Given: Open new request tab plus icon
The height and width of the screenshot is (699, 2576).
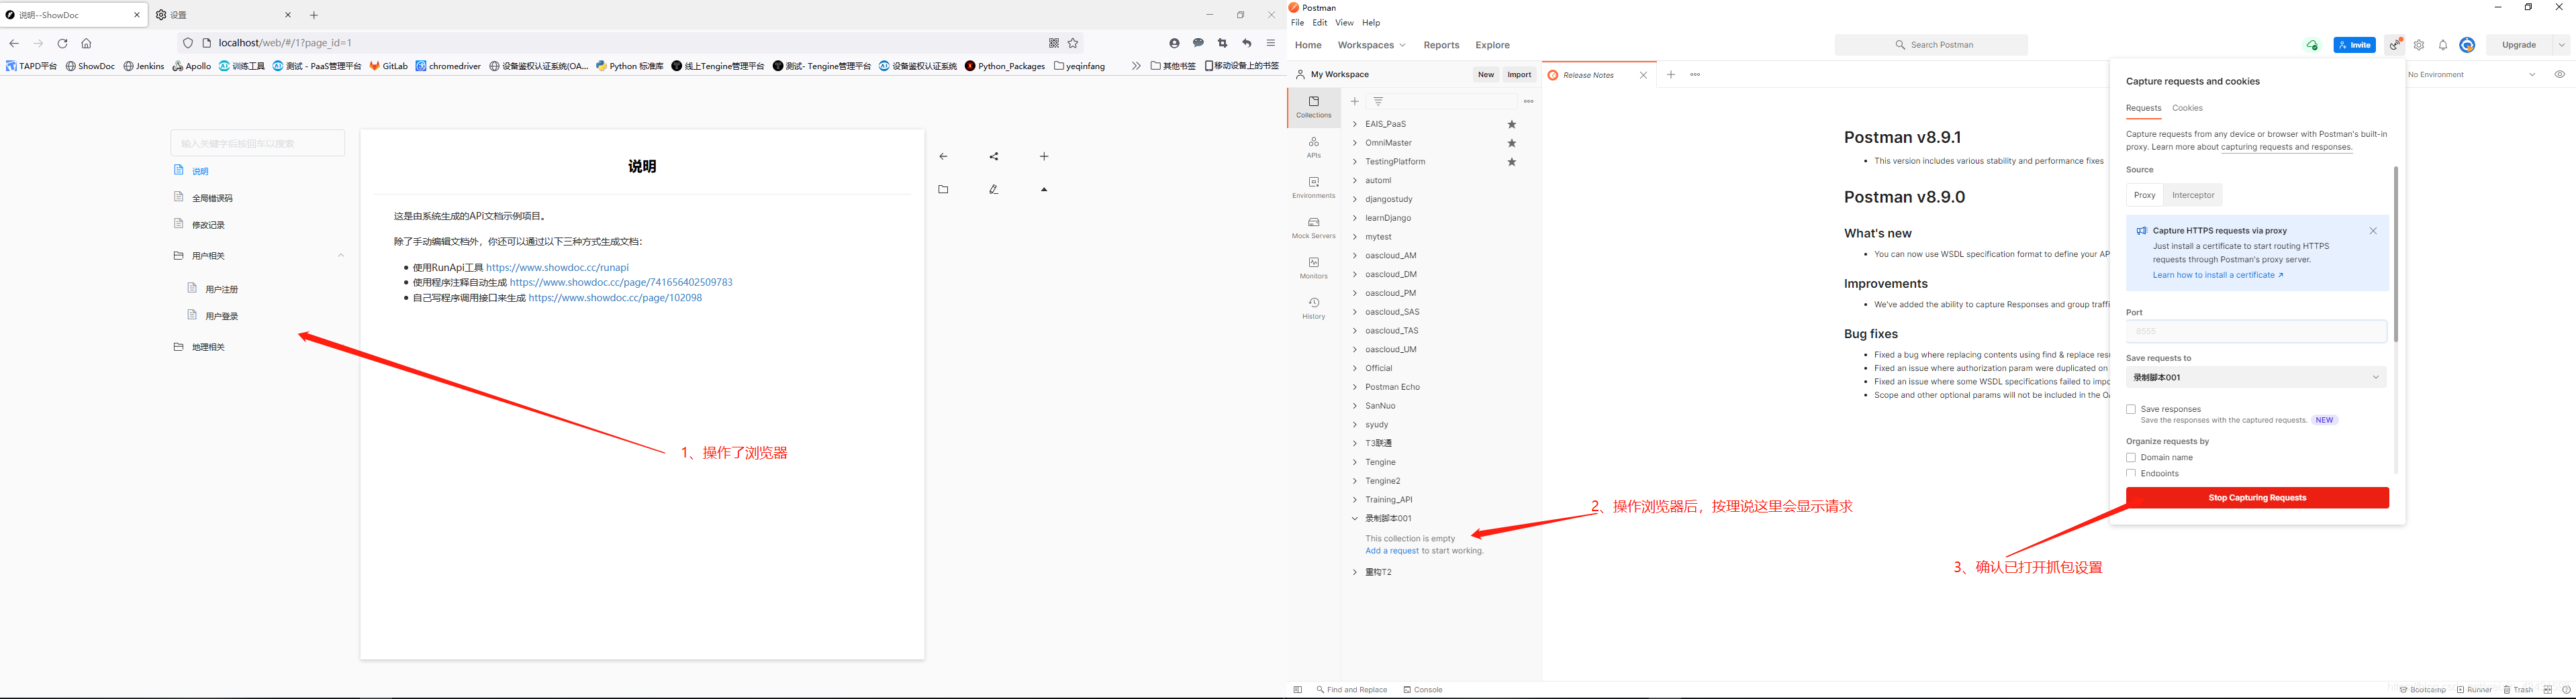Looking at the screenshot, I should pos(1670,75).
